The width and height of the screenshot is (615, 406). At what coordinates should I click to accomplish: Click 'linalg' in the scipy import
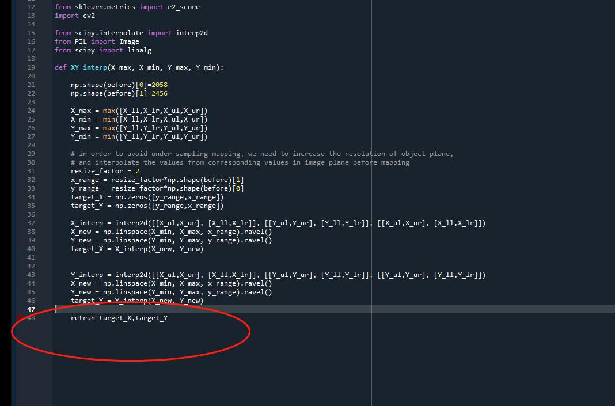coord(139,50)
